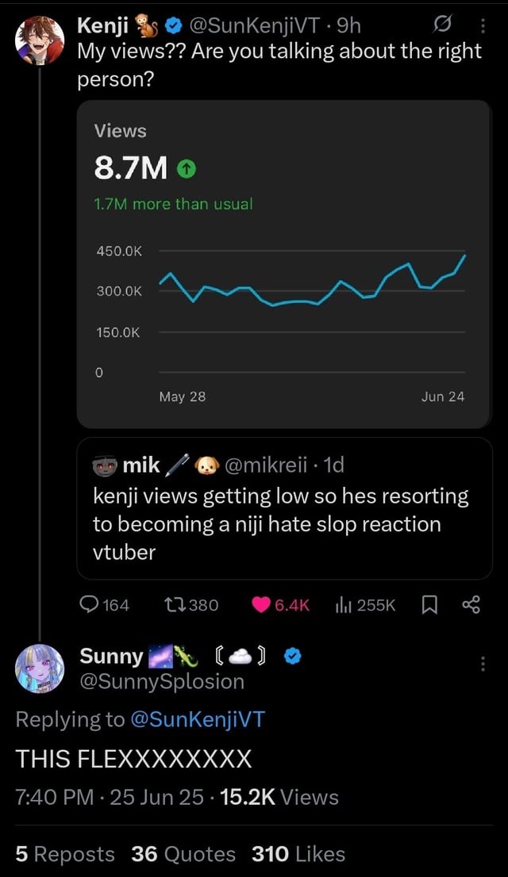Viewport: 508px width, 877px height.
Task: Click the @SunKenjiVT mention link
Action: point(195,719)
